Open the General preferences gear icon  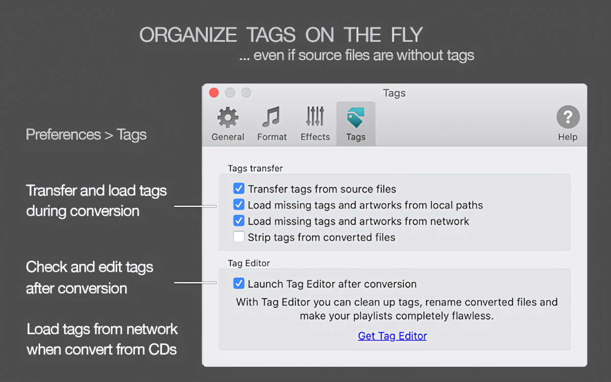(227, 118)
